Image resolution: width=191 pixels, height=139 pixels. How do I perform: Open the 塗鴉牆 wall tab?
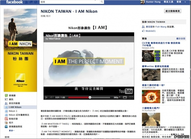point(12,96)
